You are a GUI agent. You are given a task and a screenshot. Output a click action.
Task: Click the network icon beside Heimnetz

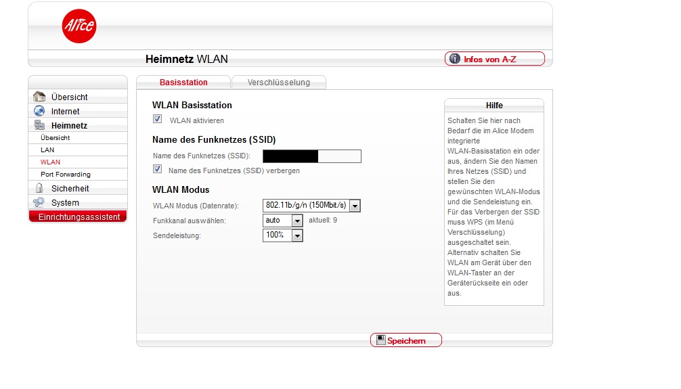click(x=39, y=125)
